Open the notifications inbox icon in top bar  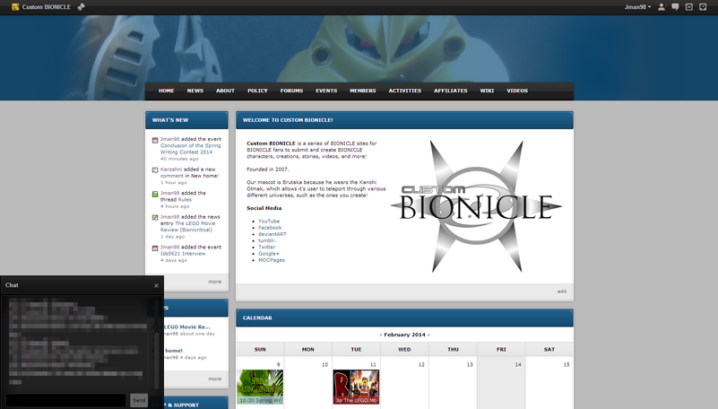[x=703, y=7]
